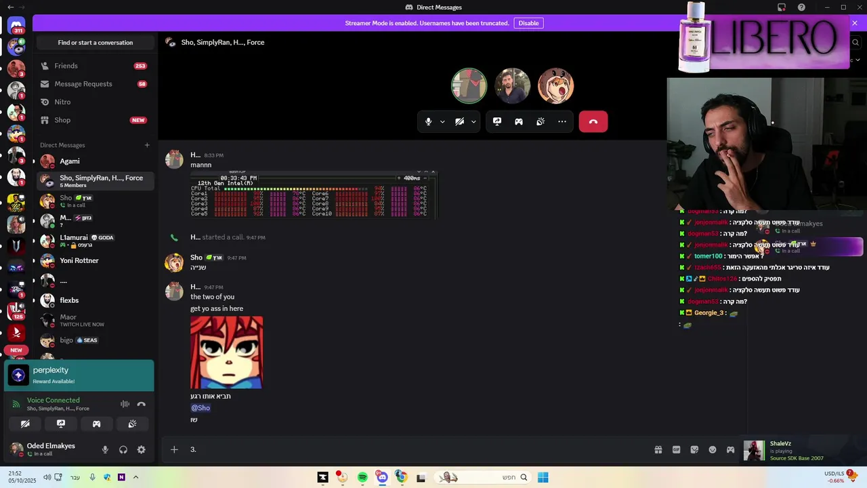Open the server with the 125 badge
Screen dimensions: 867x488
click(x=16, y=310)
